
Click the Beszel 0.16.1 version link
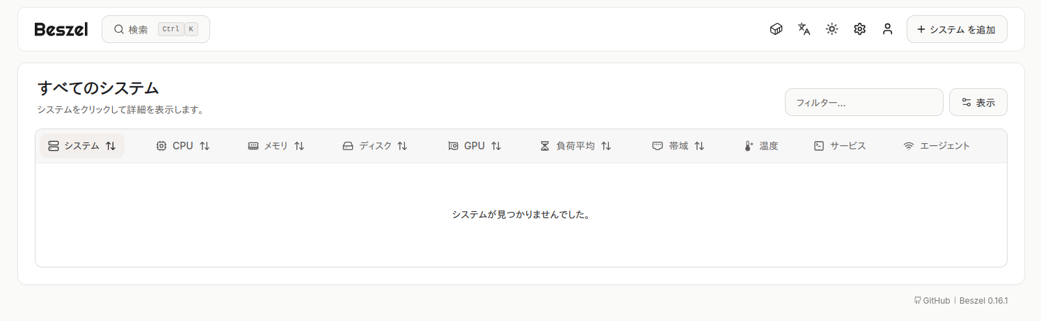tap(983, 301)
